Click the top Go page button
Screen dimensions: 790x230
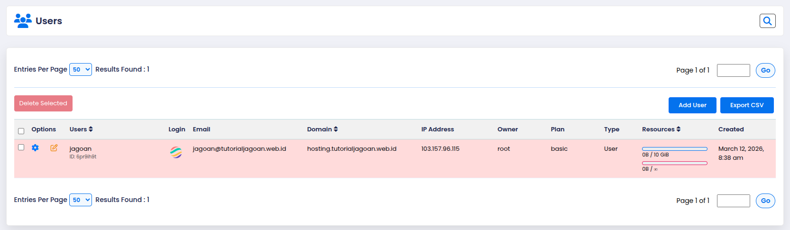tap(765, 70)
